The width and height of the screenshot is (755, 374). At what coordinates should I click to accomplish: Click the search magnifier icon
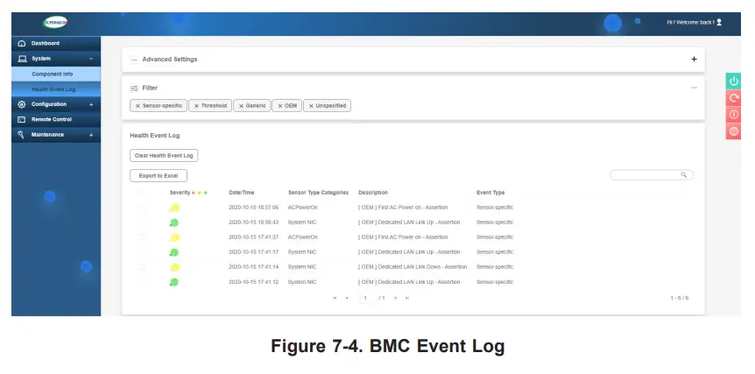(683, 174)
